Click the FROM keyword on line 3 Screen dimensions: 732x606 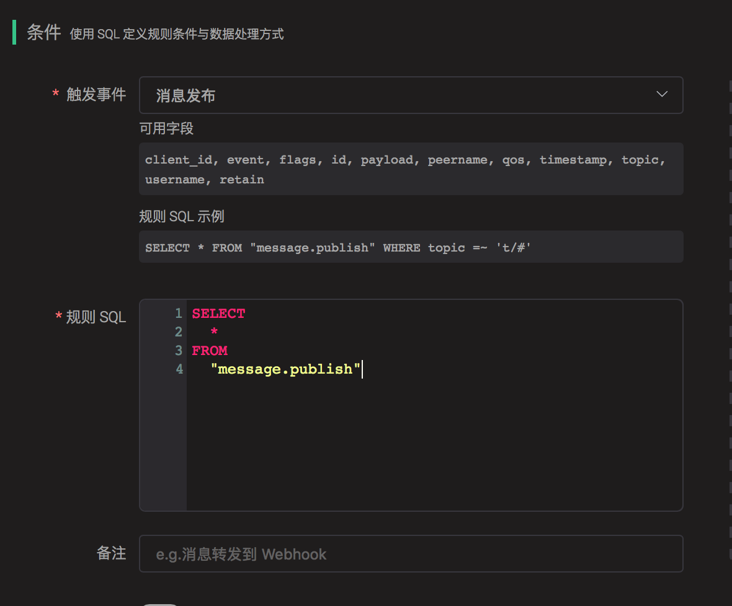(x=210, y=351)
